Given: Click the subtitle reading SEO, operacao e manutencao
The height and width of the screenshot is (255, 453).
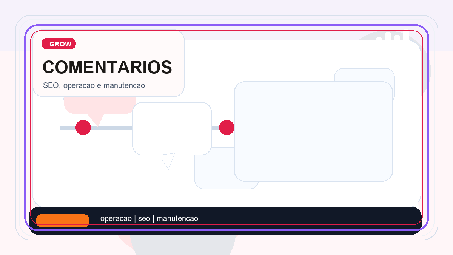Looking at the screenshot, I should 94,85.
